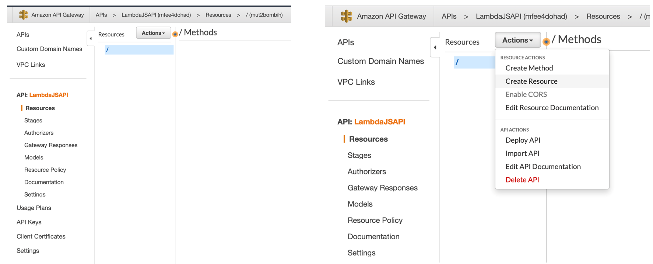Open VPC Links in right sidebar
The width and height of the screenshot is (653, 264).
[x=356, y=82]
